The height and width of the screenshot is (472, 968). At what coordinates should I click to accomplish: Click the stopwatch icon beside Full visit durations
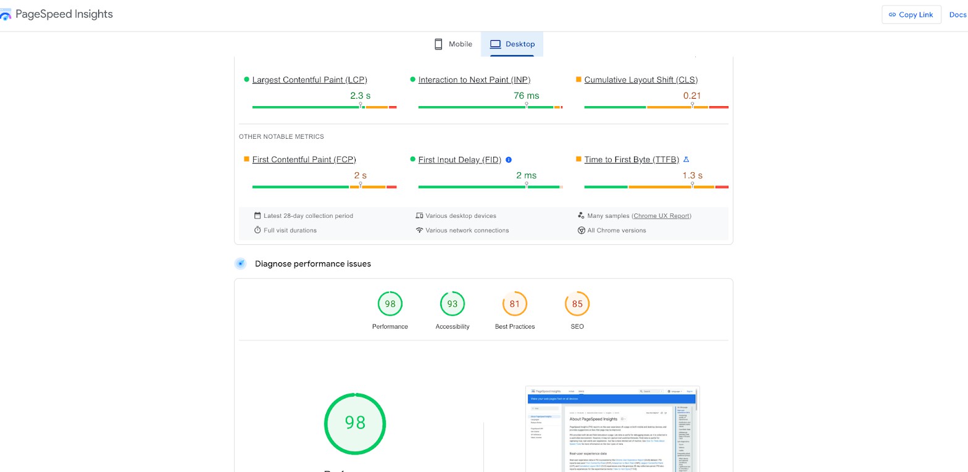[x=257, y=230]
